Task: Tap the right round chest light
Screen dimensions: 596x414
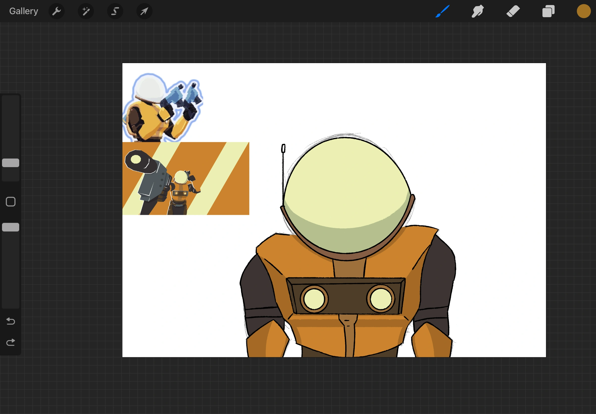Action: 381,299
